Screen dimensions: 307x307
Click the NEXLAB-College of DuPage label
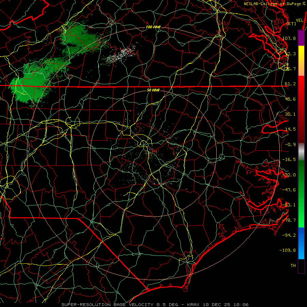(x=273, y=4)
